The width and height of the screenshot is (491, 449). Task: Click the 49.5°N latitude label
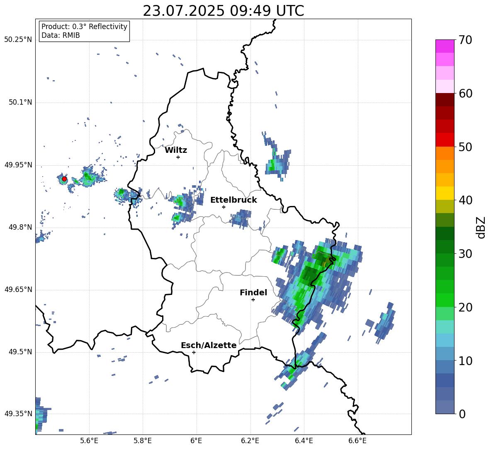(20, 352)
